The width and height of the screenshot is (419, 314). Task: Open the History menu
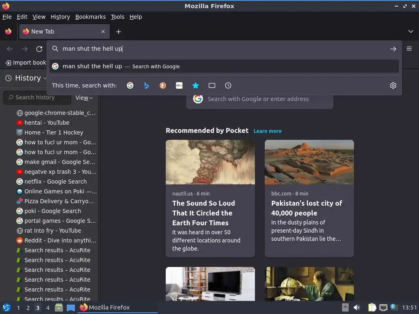(x=61, y=17)
